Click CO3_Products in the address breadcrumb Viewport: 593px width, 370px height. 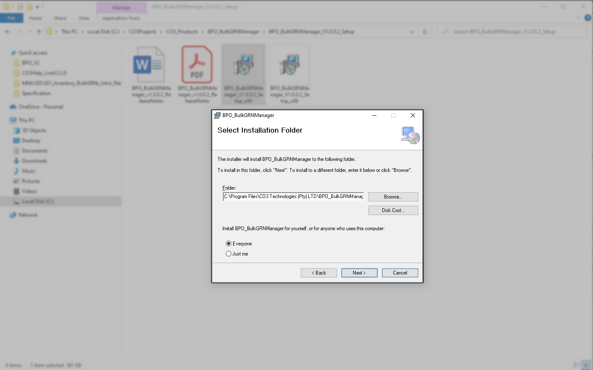coord(182,32)
